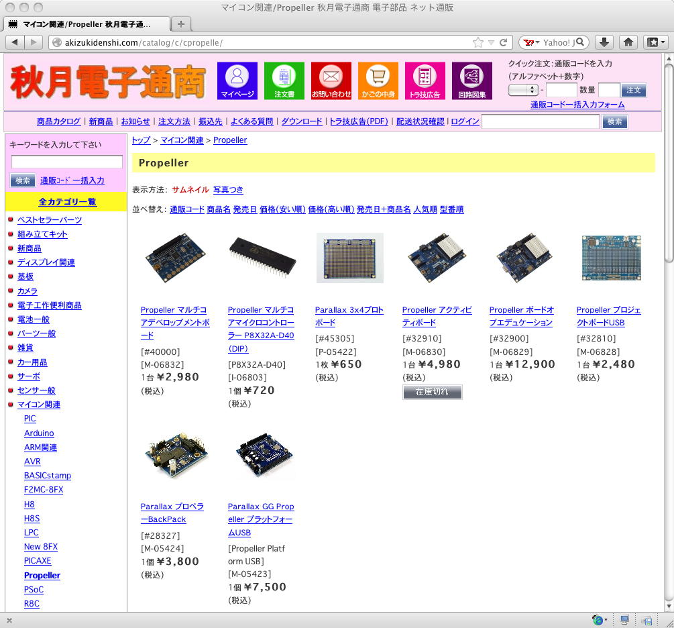Click the Parallax BackPack product thumbnail
This screenshot has height=628, width=674.
point(176,455)
